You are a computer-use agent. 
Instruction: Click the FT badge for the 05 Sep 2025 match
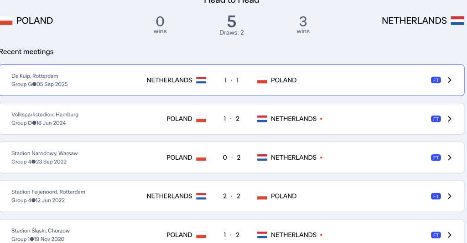coord(436,80)
